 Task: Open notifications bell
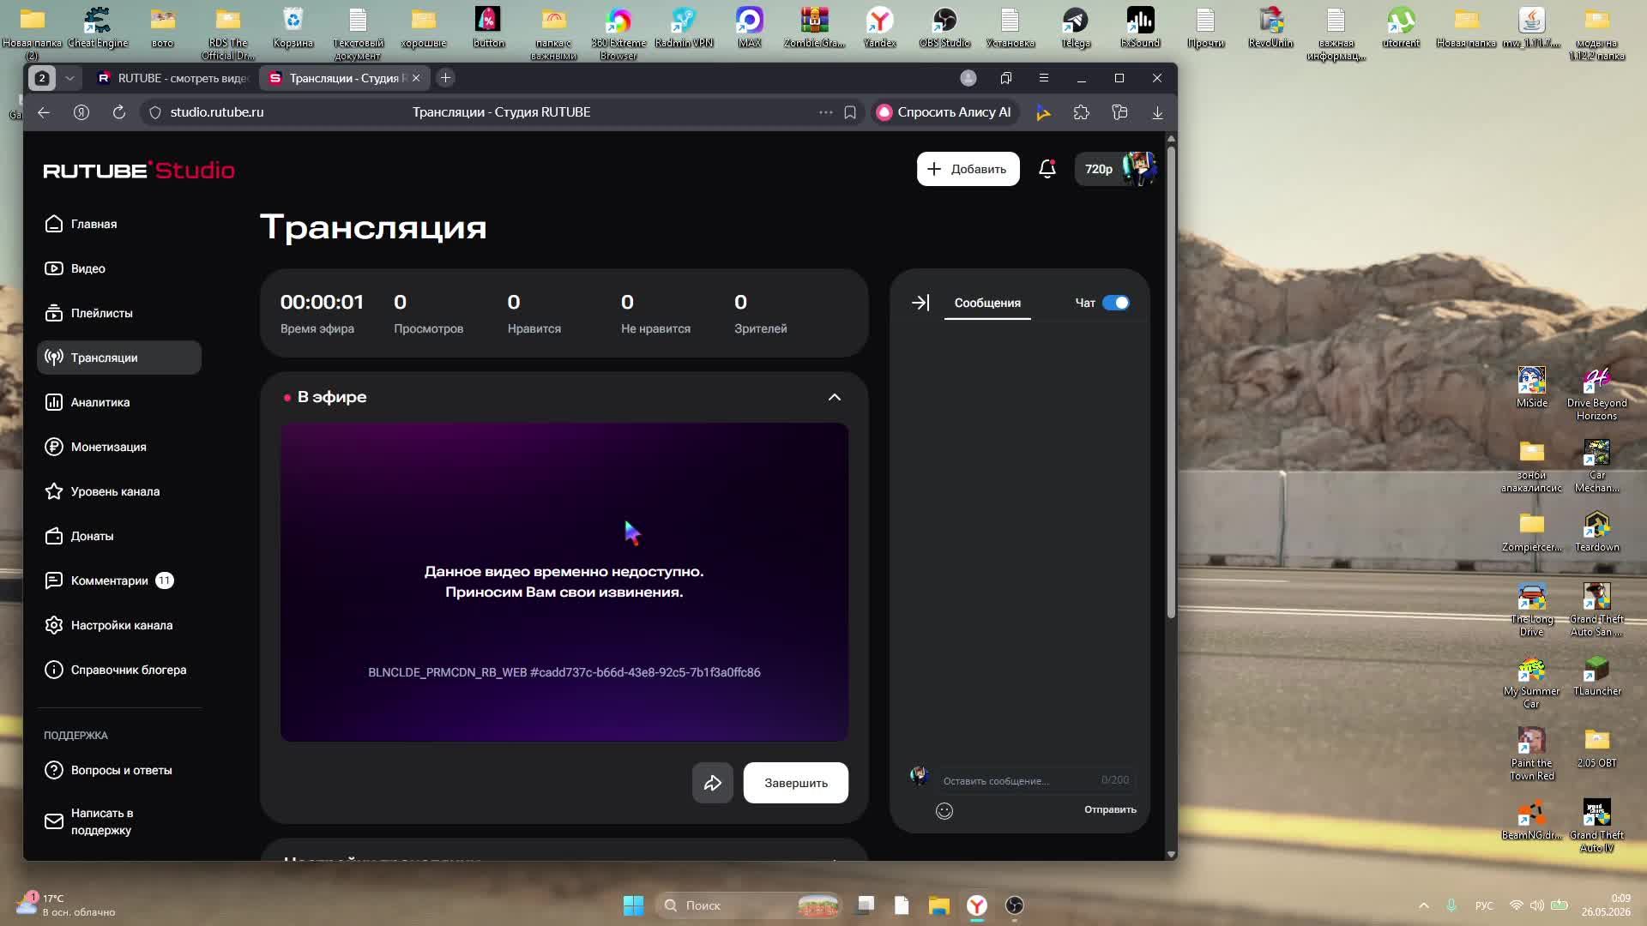(x=1047, y=169)
